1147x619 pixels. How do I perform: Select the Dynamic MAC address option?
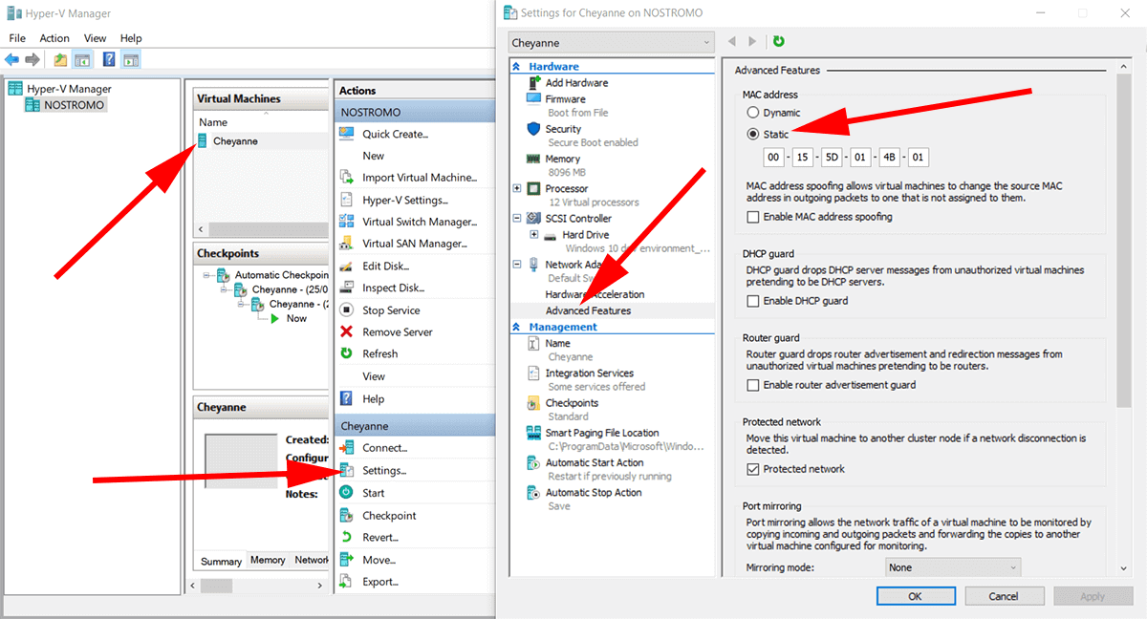pos(753,113)
